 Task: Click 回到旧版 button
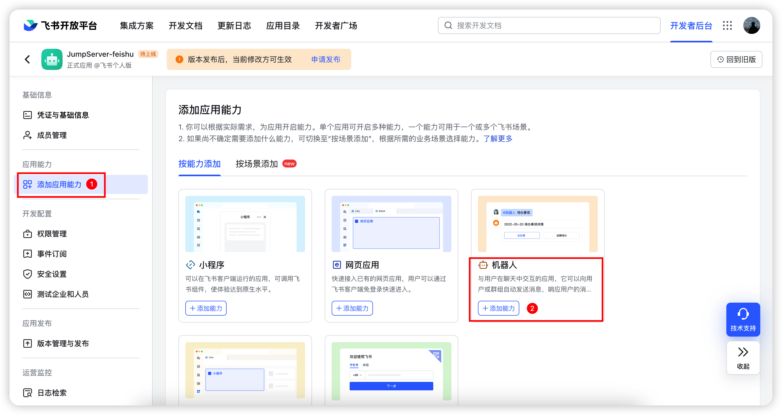click(736, 59)
